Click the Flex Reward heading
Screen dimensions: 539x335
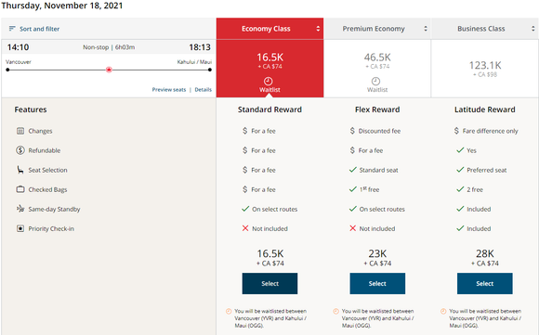(x=377, y=110)
